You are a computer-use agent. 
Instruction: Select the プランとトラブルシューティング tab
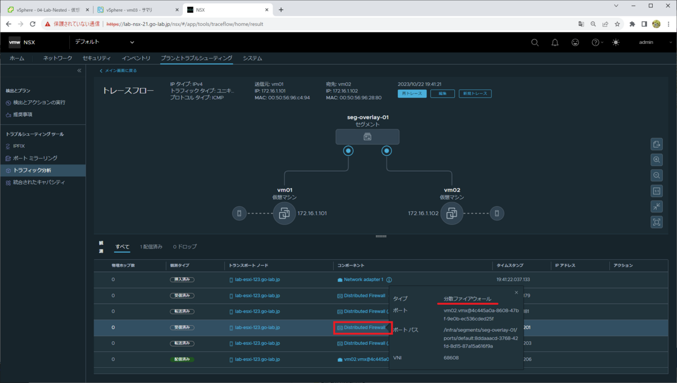pos(196,58)
